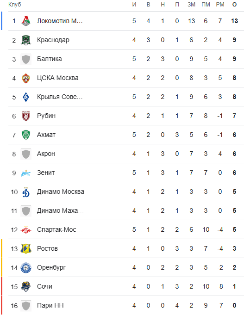Click the Rubin club crest
The height and width of the screenshot is (315, 244).
[x=26, y=116]
